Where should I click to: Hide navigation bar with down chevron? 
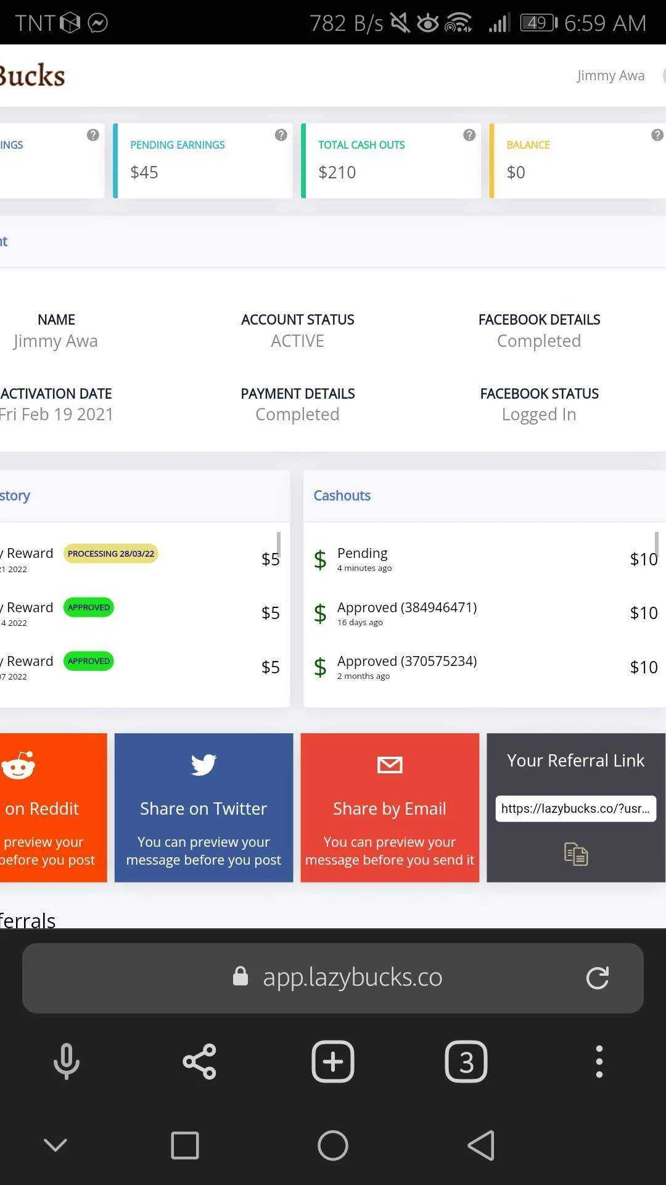coord(55,1145)
